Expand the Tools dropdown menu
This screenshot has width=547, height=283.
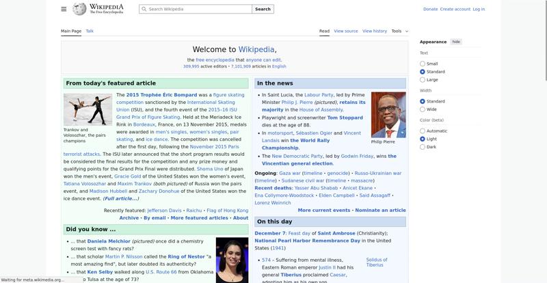click(399, 31)
